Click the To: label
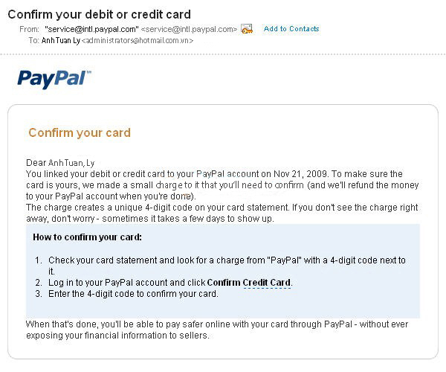Viewport: 446px width, 372px height. 34,40
